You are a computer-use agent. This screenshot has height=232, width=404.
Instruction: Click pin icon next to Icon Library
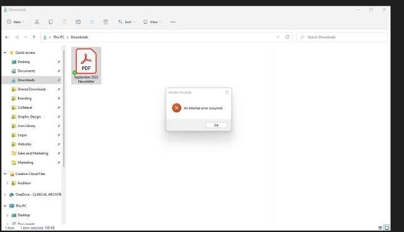(59, 126)
